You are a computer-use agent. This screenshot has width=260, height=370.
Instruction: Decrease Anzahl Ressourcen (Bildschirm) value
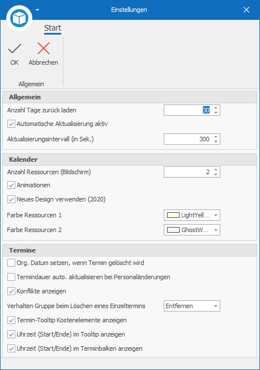coord(216,175)
